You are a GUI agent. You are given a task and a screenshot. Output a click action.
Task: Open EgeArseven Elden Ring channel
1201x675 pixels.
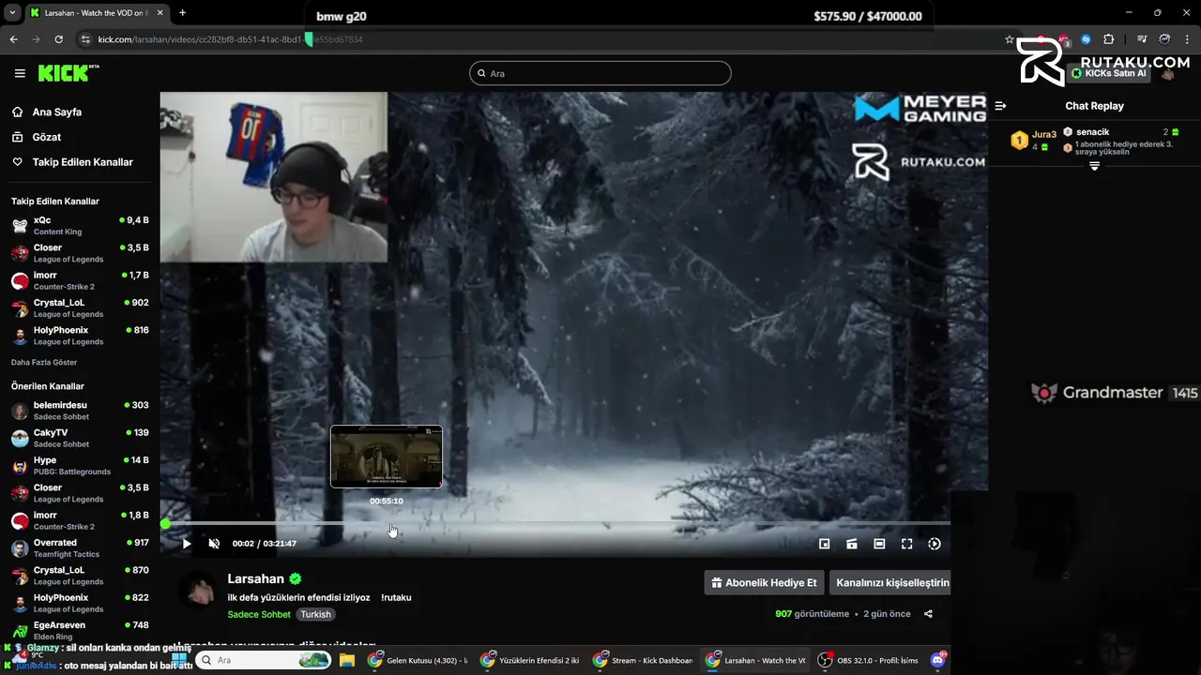point(80,630)
